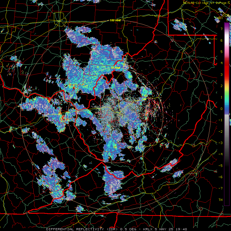Click the 5 value on color scale
Image resolution: width=231 pixels, height=231 pixels.
tap(222, 52)
